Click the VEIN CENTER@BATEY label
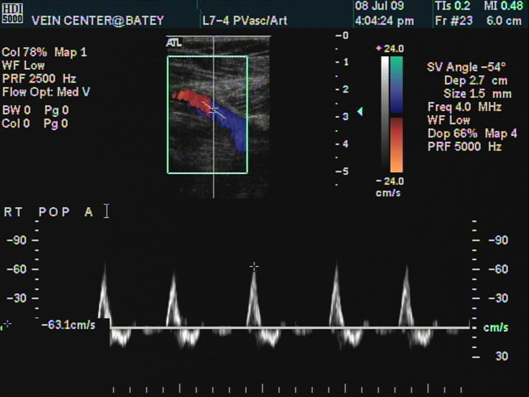 click(98, 21)
